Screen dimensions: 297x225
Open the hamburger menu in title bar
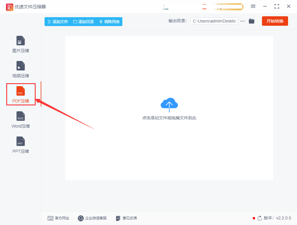tap(253, 7)
